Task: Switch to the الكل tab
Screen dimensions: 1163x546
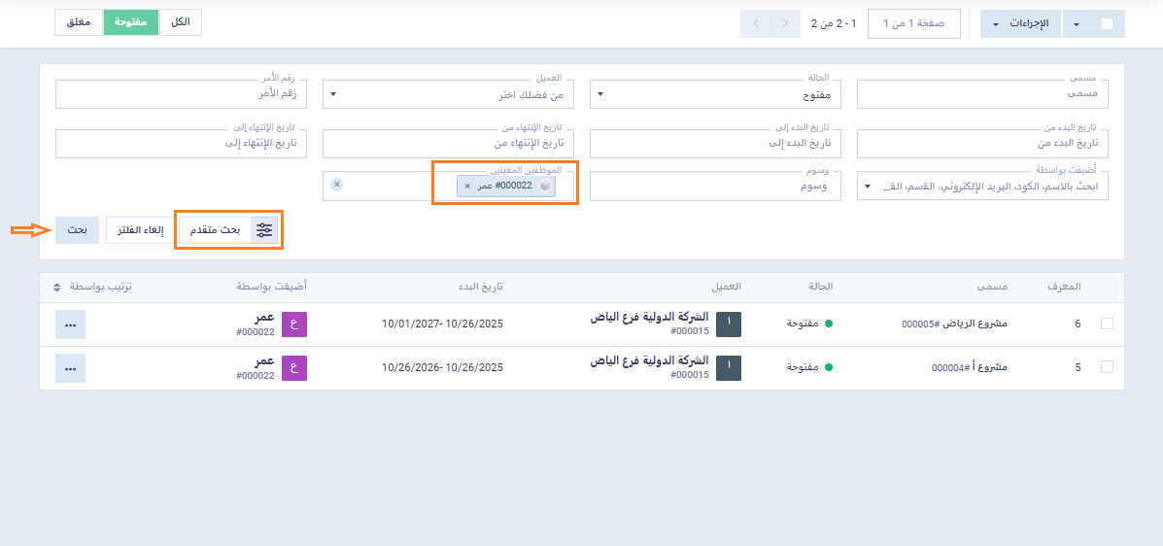Action: tap(180, 22)
